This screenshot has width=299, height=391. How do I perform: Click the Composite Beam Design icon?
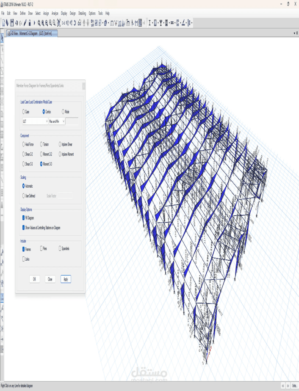point(161,23)
